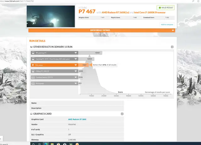
Task: Click the Description row label
Action: point(36,108)
